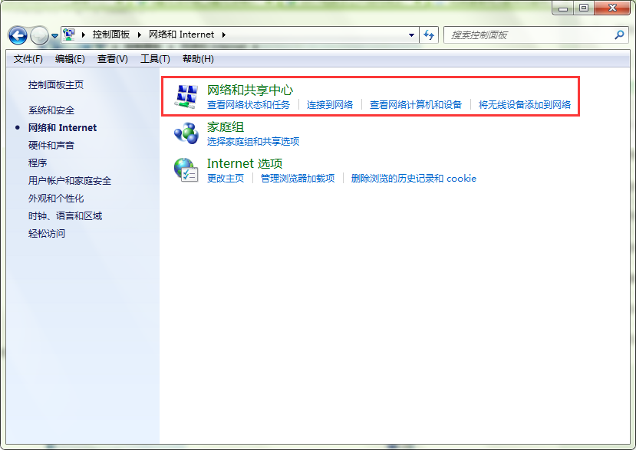This screenshot has width=636, height=450.
Task: Click the HomeGroup (家庭组) icon
Action: [x=186, y=133]
